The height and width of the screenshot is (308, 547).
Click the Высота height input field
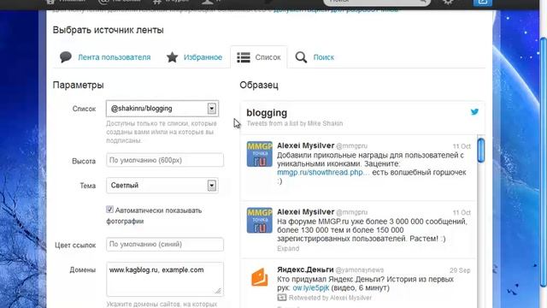[165, 160]
